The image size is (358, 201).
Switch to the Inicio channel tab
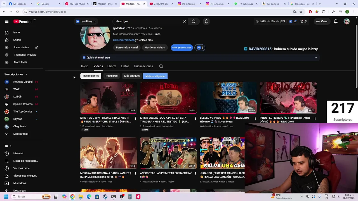pyautogui.click(x=85, y=66)
